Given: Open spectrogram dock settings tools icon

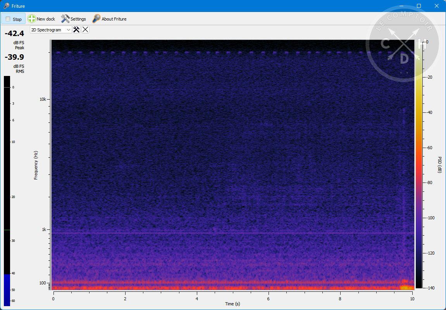Looking at the screenshot, I should [x=76, y=30].
